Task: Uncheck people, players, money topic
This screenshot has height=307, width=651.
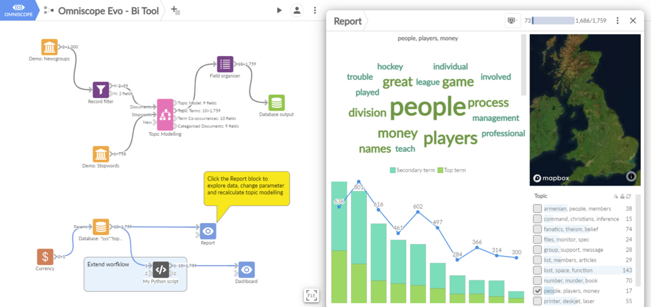Action: point(537,291)
